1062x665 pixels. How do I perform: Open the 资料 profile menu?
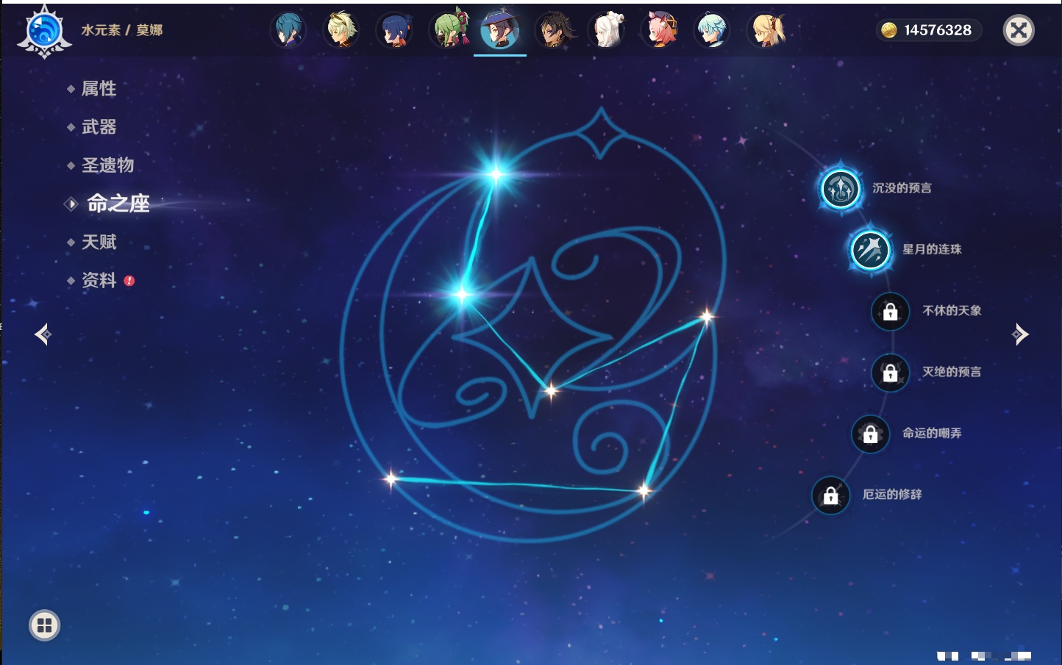click(x=101, y=280)
